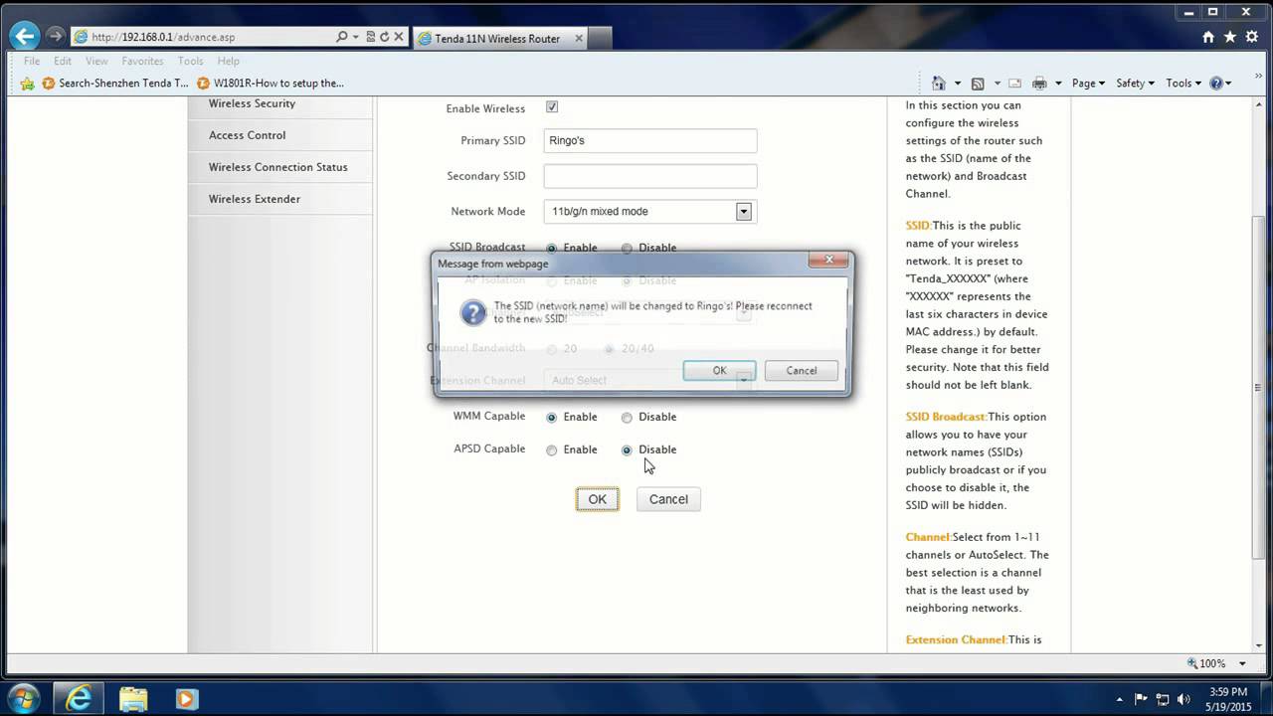Click the search magnifier in address bar

342,37
